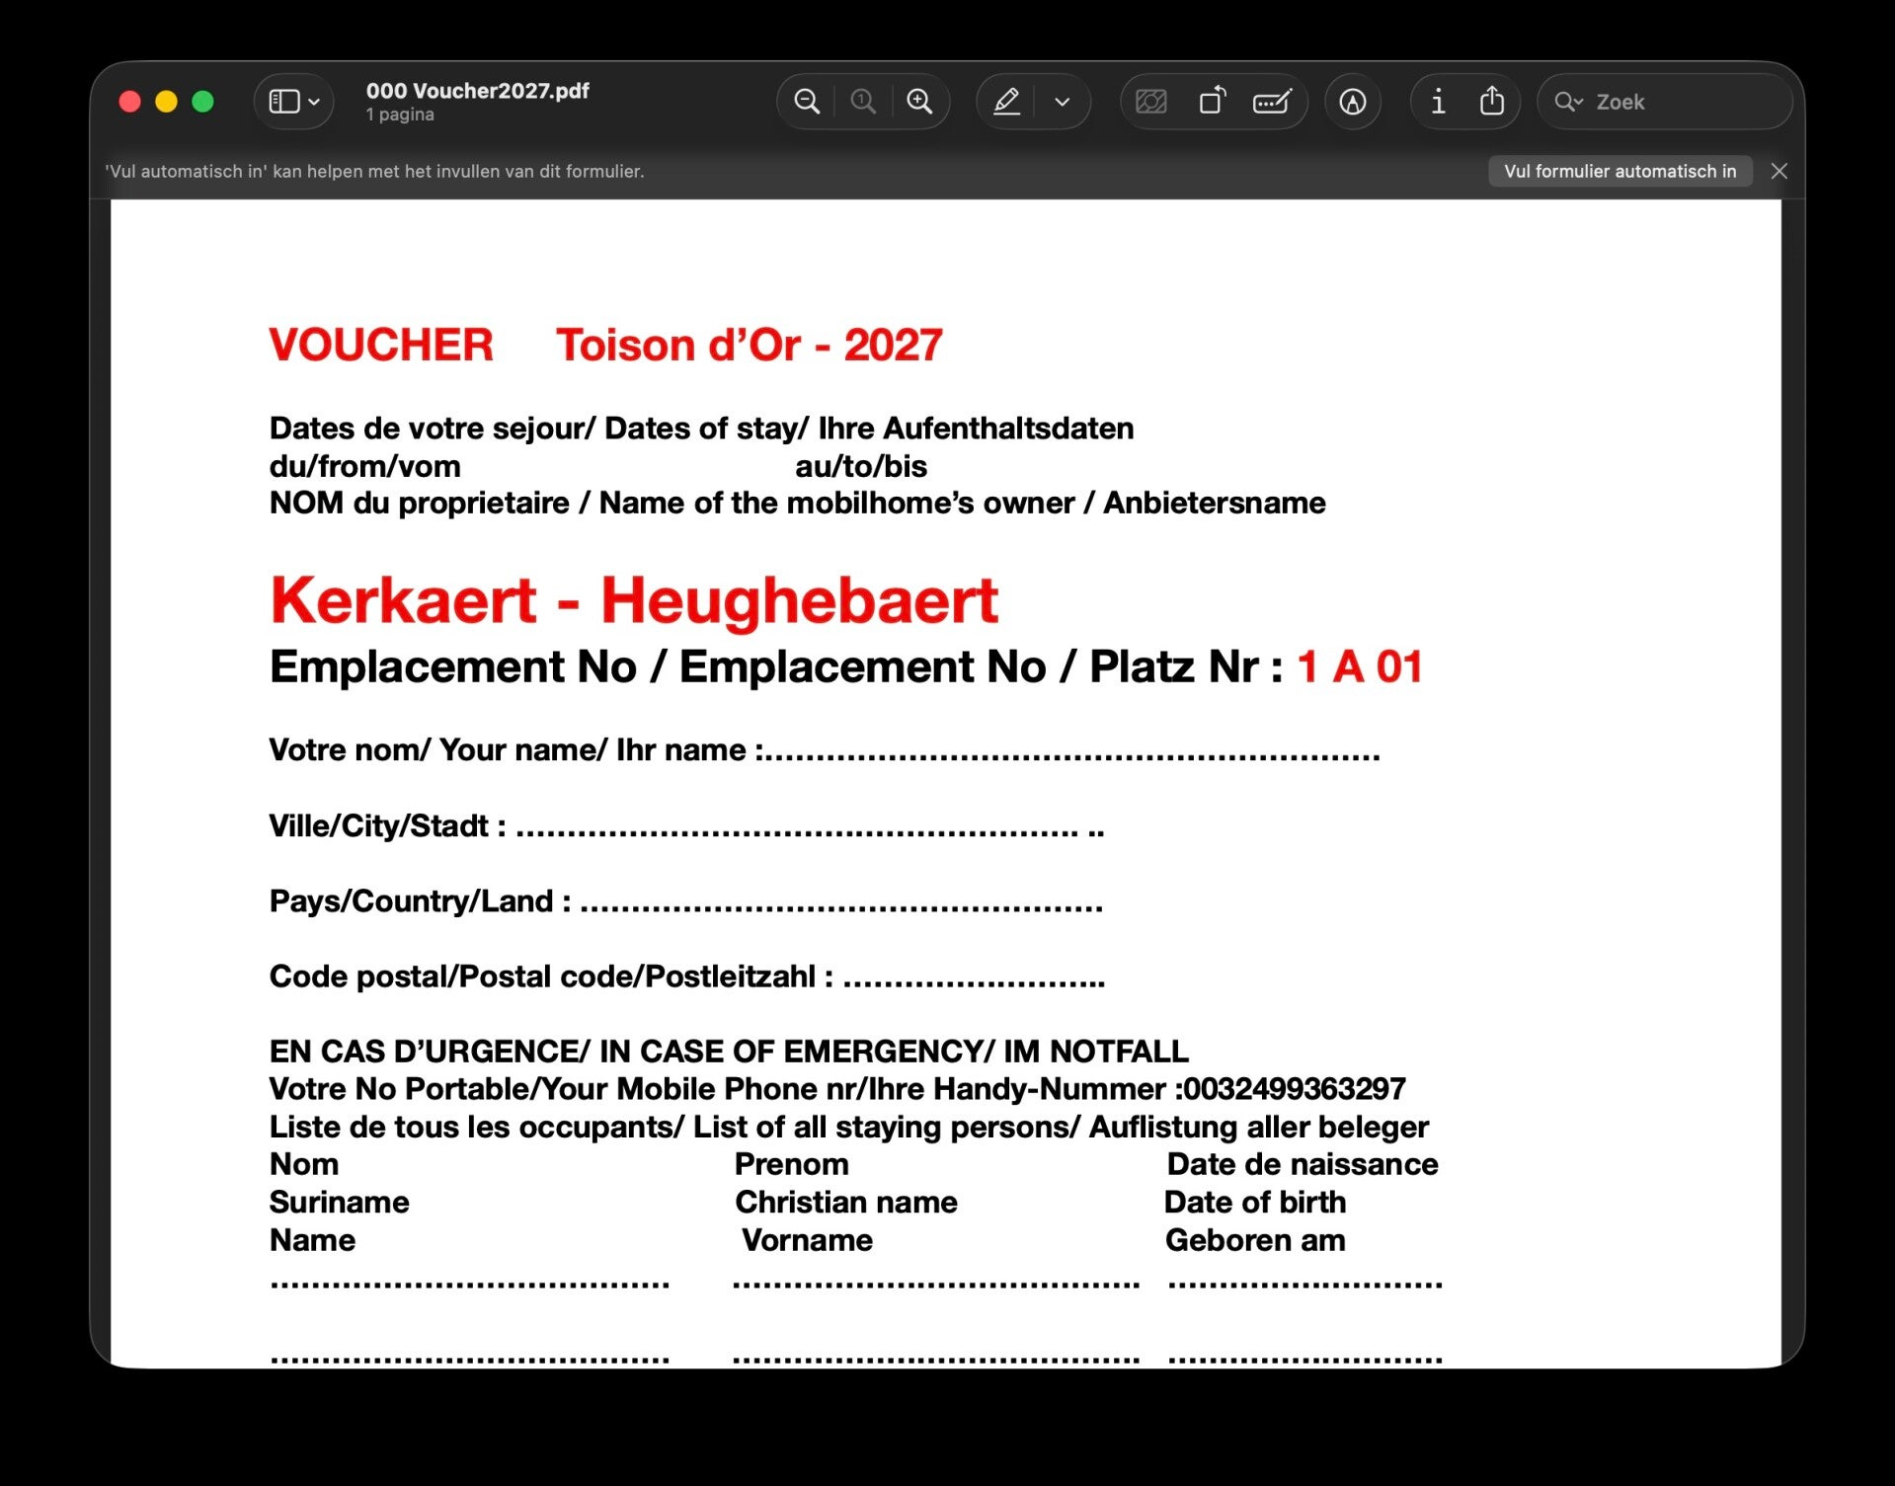Rotate the page with rotate icon
The width and height of the screenshot is (1895, 1486).
pos(1212,102)
